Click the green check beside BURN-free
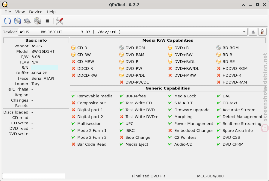 click(x=122, y=96)
